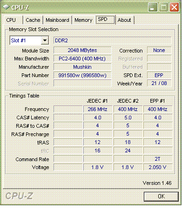Click the empty Serial Number field

82,83
